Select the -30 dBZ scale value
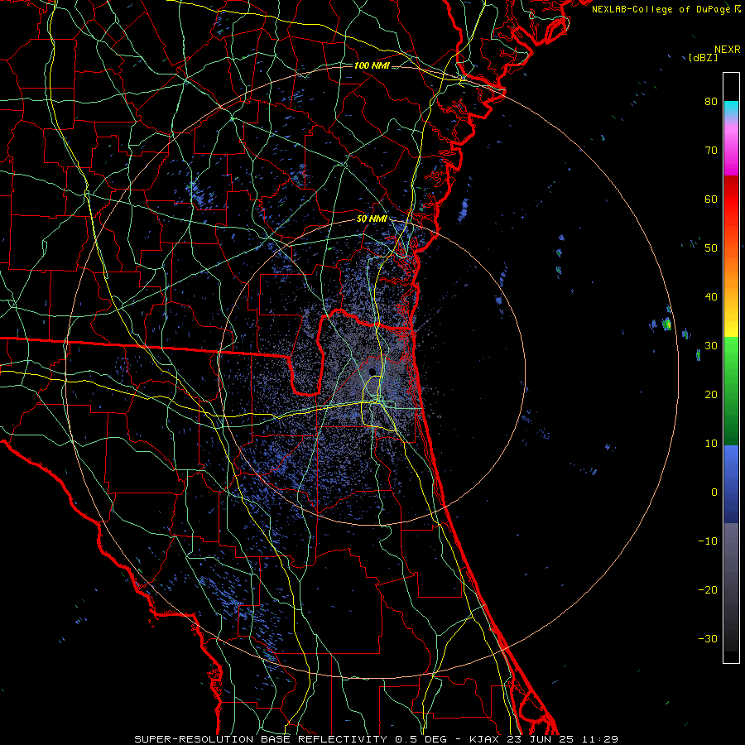Screen dimensions: 745x745 [708, 639]
